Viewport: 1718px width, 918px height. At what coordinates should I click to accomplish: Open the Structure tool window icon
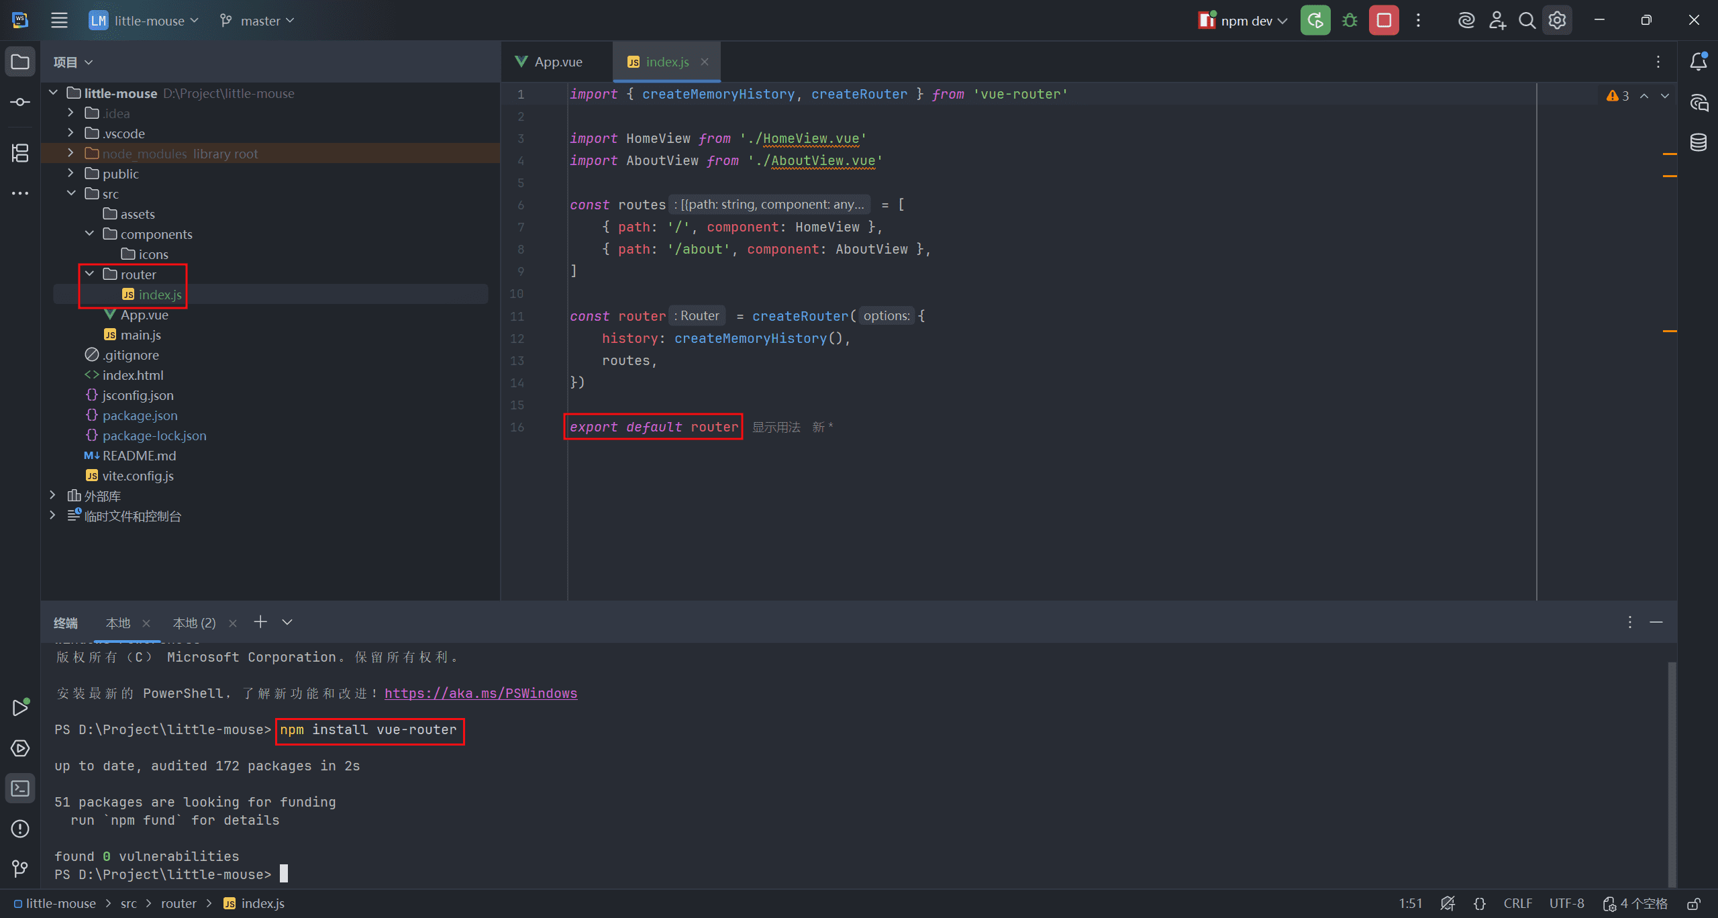pyautogui.click(x=20, y=153)
